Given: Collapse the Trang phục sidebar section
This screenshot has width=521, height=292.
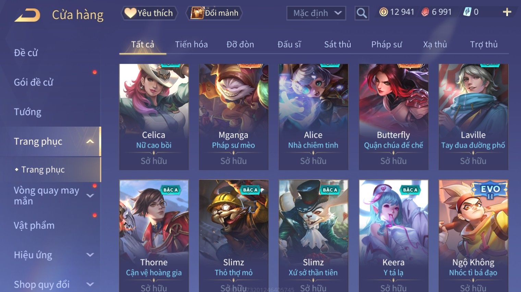Looking at the screenshot, I should tap(90, 141).
